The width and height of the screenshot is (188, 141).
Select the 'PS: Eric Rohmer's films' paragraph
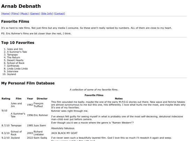[36, 33]
